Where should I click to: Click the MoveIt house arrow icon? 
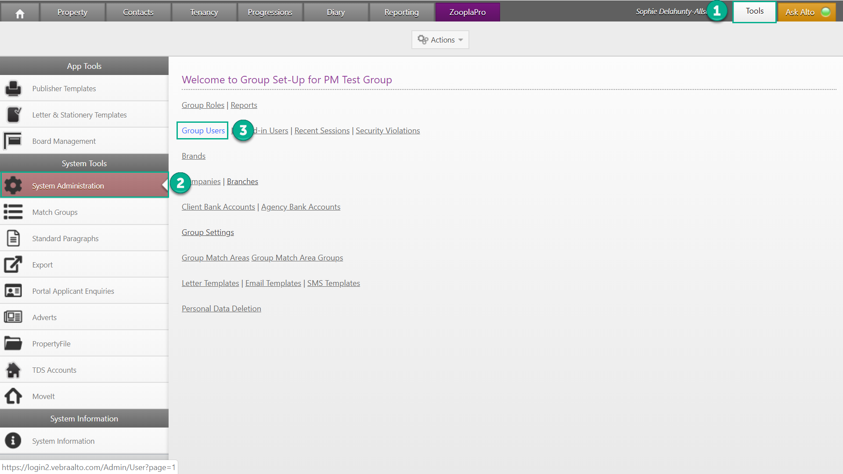tap(13, 396)
